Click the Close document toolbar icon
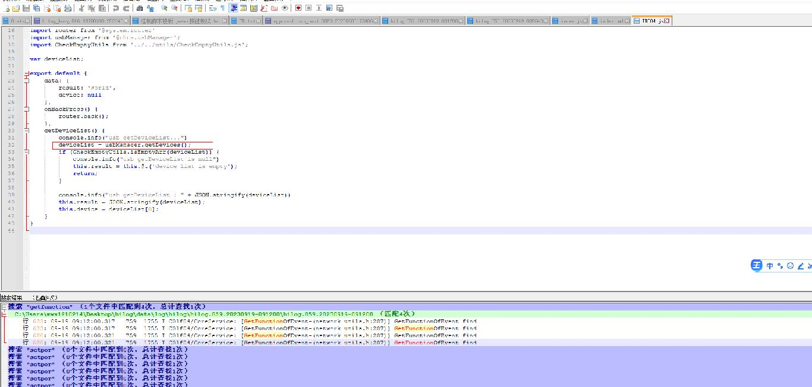812x387 pixels. coord(47,8)
